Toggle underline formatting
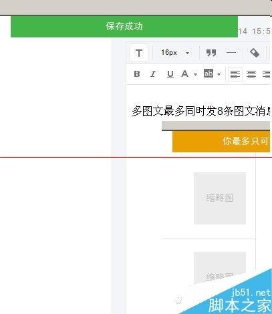 (x=170, y=74)
